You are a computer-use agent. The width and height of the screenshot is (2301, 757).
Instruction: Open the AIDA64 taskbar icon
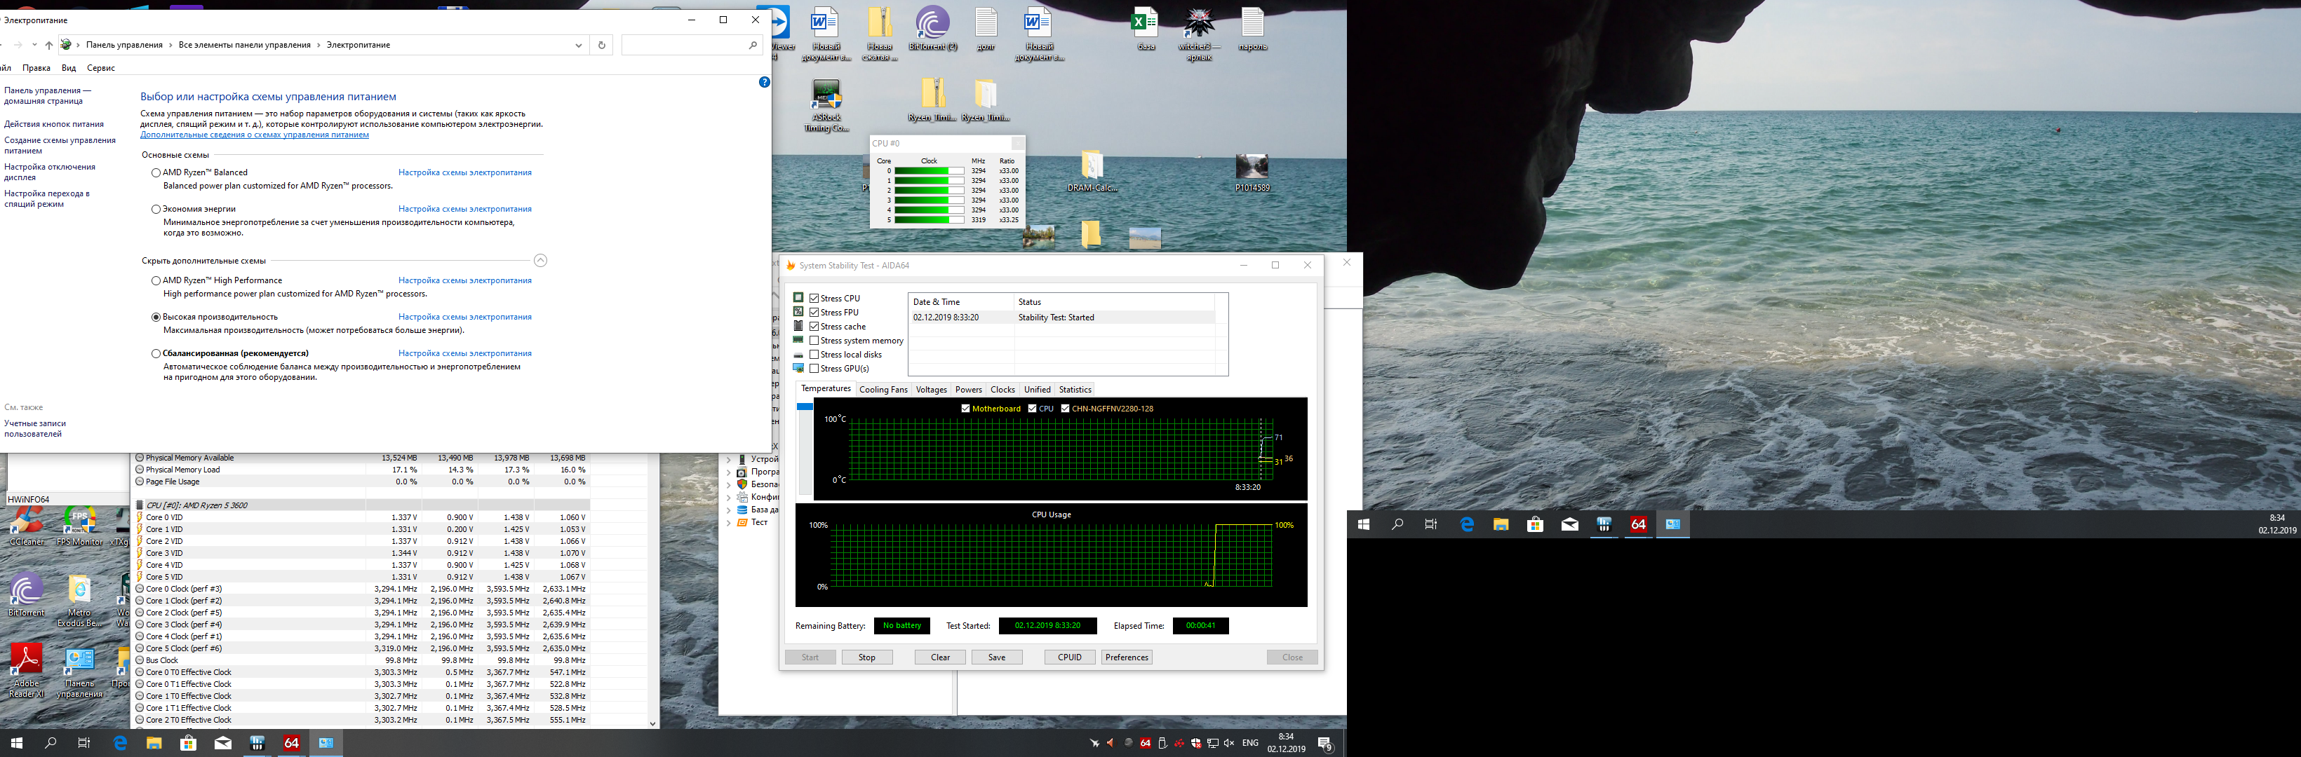(291, 743)
